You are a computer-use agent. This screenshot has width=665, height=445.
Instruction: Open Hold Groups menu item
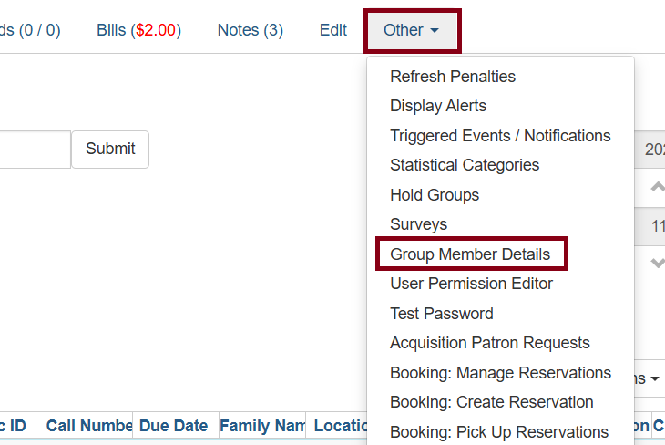(x=435, y=195)
